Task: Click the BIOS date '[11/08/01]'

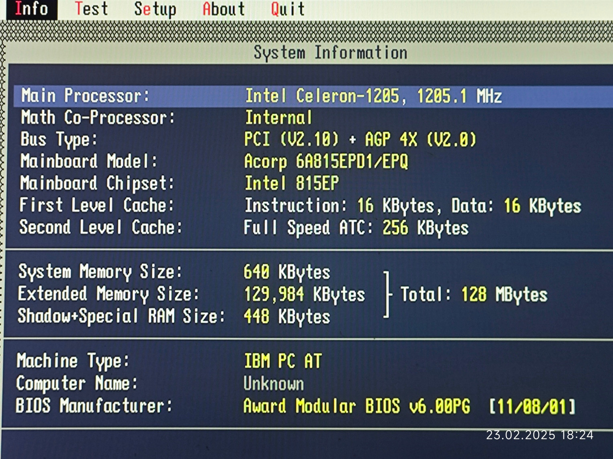Action: coord(532,406)
